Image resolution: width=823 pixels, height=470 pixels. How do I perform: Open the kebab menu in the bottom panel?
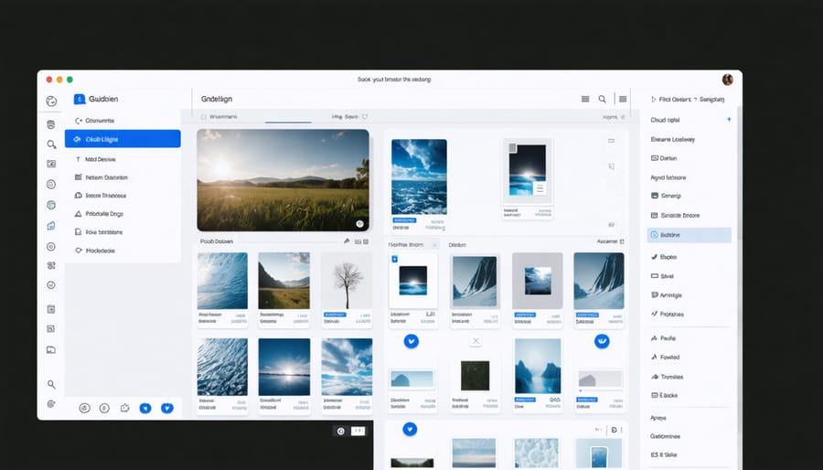[x=622, y=430]
